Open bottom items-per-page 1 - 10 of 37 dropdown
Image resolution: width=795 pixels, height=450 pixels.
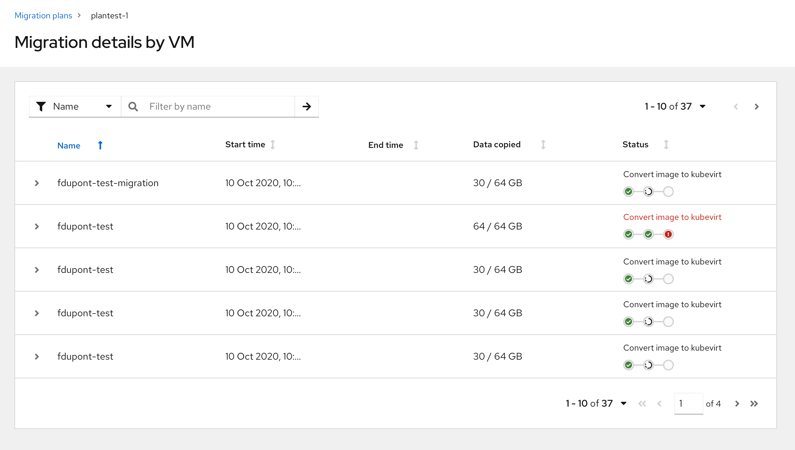click(596, 403)
